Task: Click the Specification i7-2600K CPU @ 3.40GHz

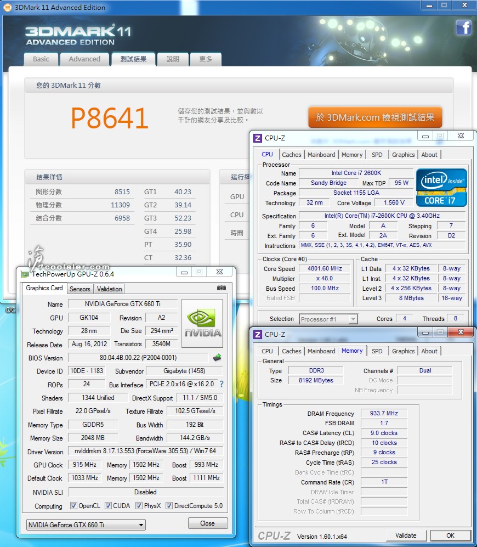Action: pos(382,216)
